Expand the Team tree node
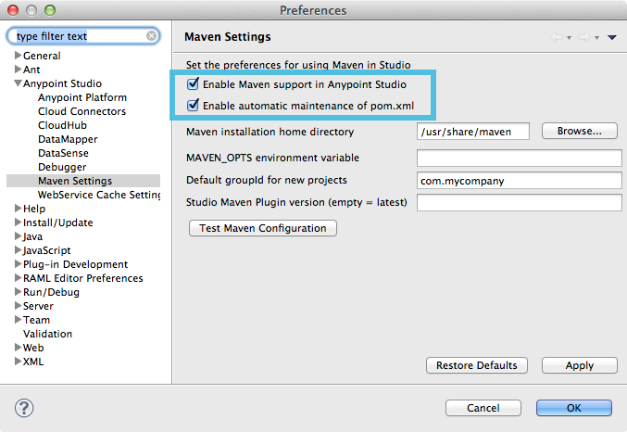 (18, 320)
